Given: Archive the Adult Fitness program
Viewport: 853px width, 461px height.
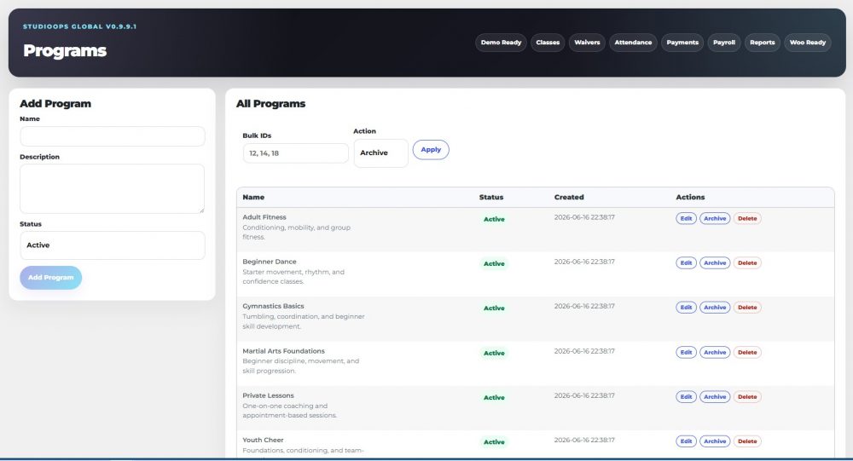Looking at the screenshot, I should [x=715, y=218].
